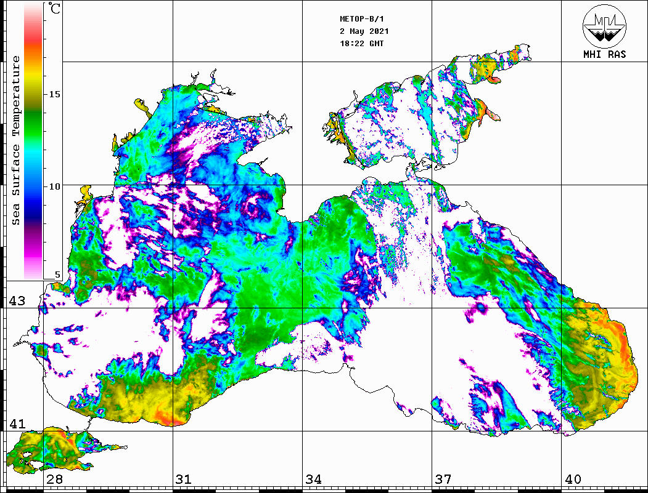
Task: Click latitude label 43
Action: click(x=17, y=301)
